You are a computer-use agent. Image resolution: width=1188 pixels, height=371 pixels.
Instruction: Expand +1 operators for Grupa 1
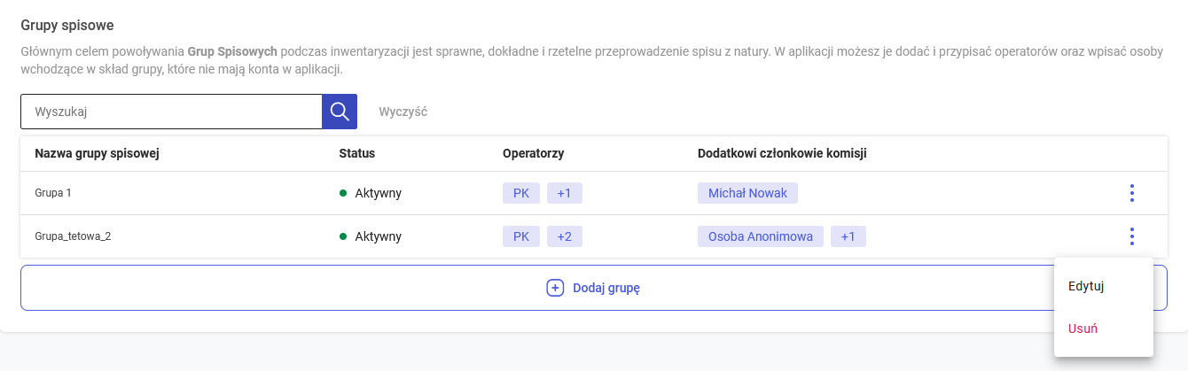coord(564,193)
